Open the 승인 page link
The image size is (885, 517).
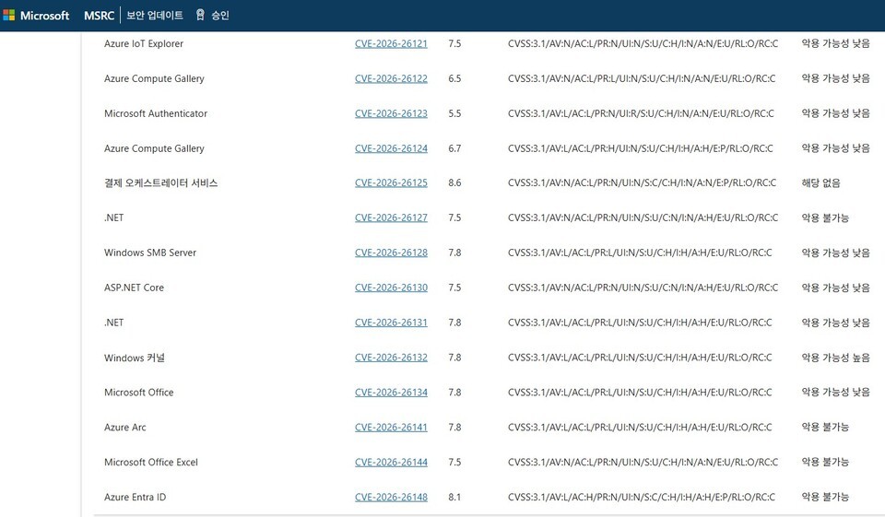coord(220,16)
